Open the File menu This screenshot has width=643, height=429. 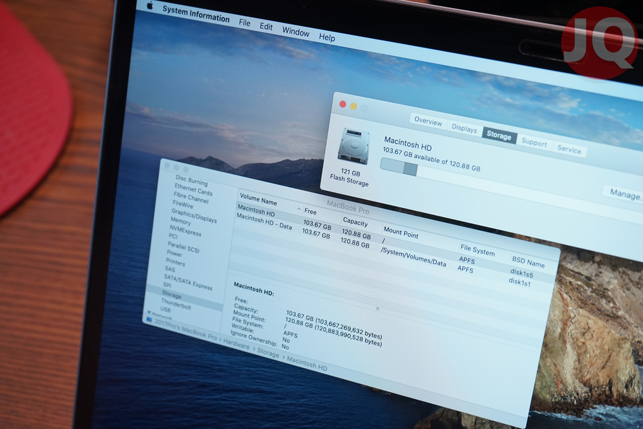pos(244,23)
